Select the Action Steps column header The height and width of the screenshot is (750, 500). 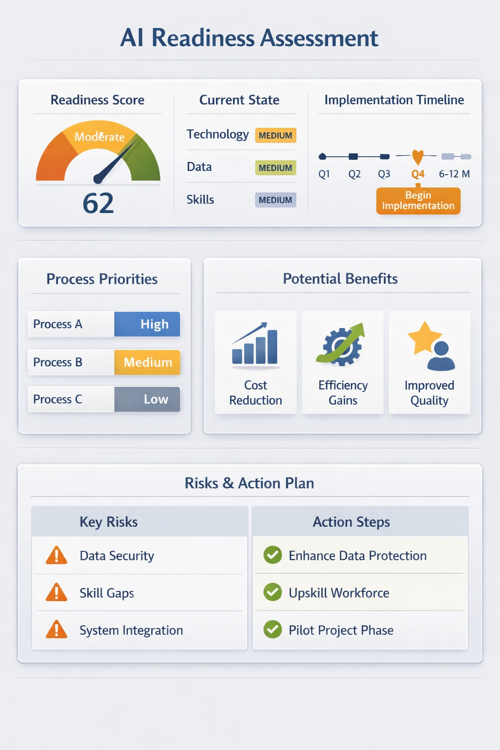(x=351, y=522)
